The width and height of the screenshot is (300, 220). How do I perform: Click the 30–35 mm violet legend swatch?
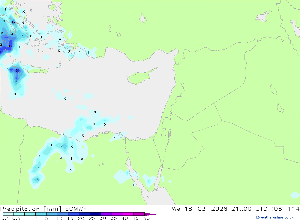click(x=106, y=214)
